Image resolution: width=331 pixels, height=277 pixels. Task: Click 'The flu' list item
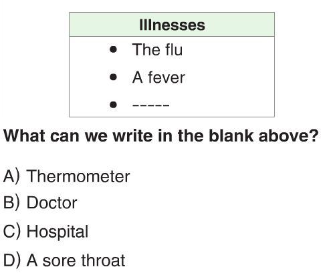pos(157,49)
